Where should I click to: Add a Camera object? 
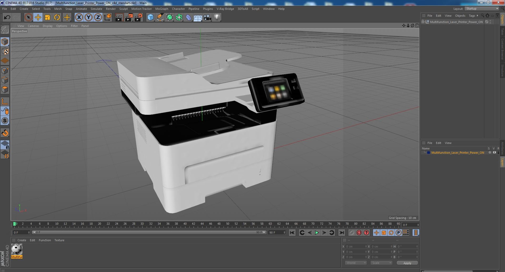tap(207, 17)
